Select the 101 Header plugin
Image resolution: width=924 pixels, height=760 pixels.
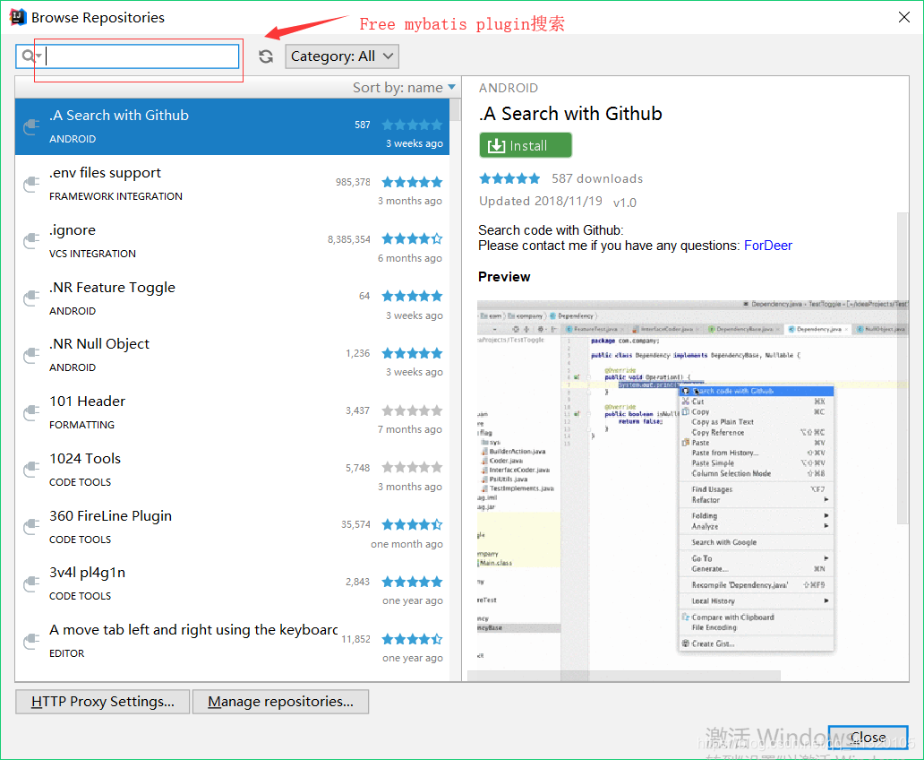232,413
